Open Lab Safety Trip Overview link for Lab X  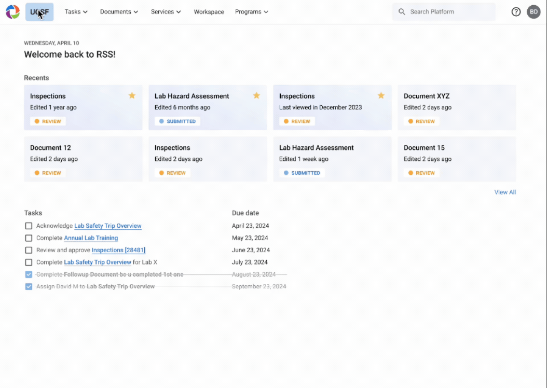pos(98,262)
